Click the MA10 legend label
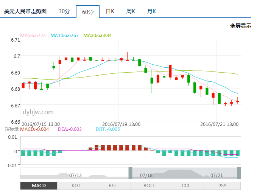Screen dimensions: 257x191 (x=64, y=36)
